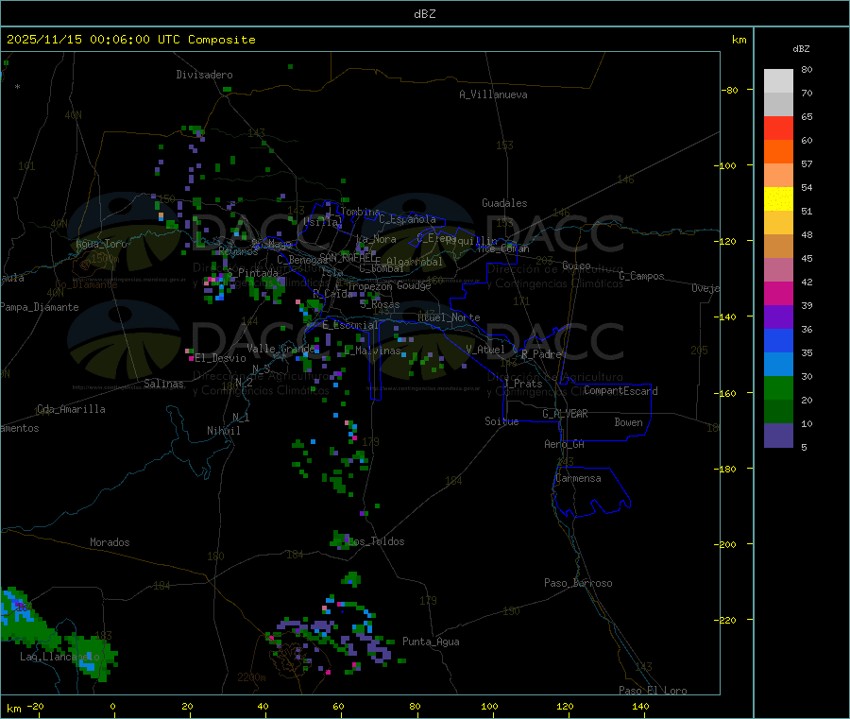
Task: Choose the purple 5 dBZ legend swatch
Action: pyautogui.click(x=778, y=436)
